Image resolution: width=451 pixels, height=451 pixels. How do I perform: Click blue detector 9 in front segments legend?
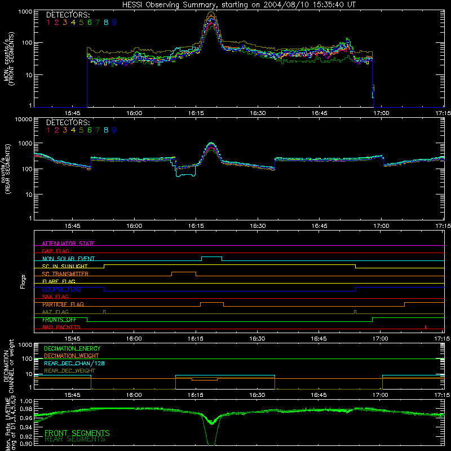[114, 23]
